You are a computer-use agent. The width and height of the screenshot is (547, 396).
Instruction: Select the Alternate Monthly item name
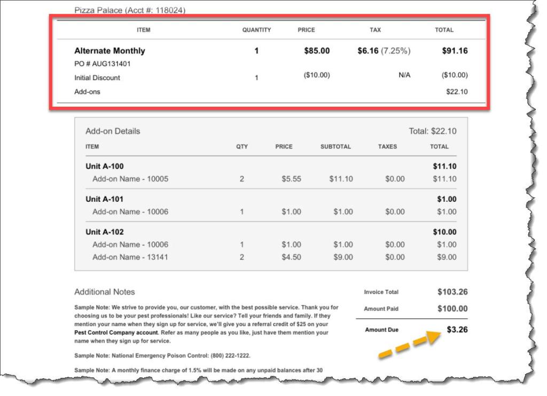(x=110, y=51)
